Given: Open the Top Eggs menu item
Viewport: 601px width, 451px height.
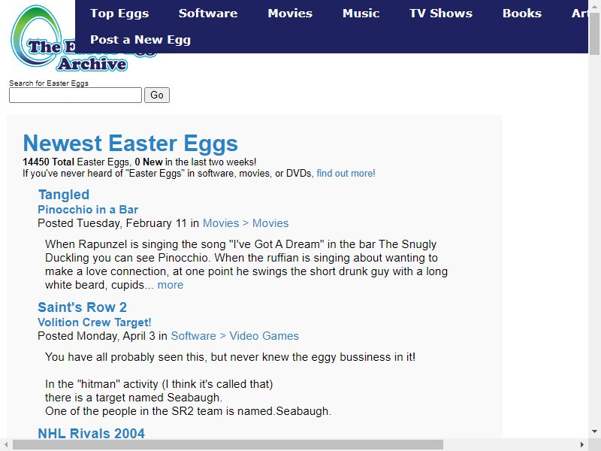Looking at the screenshot, I should click(x=119, y=14).
